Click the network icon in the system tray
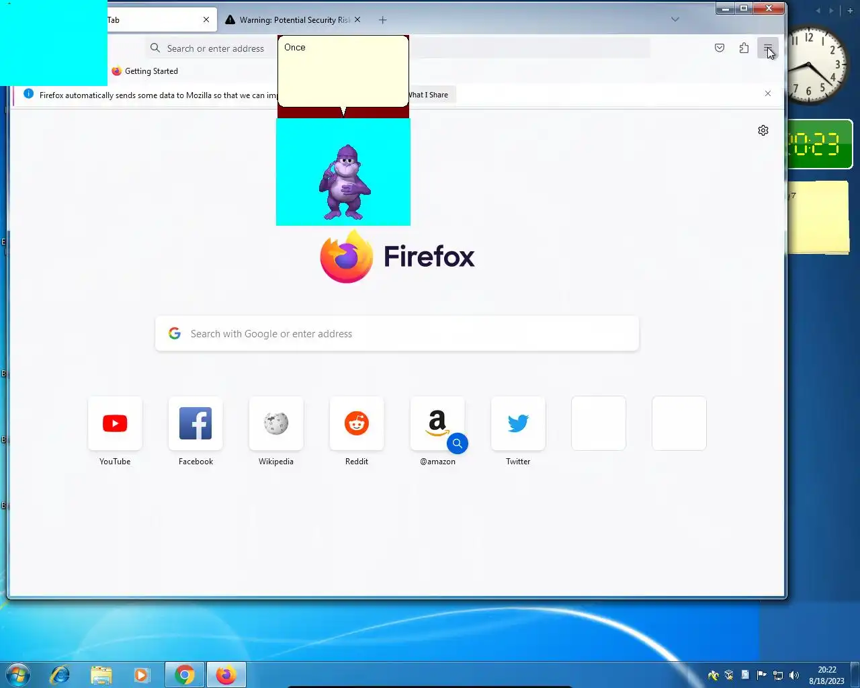860x688 pixels. pos(778,675)
